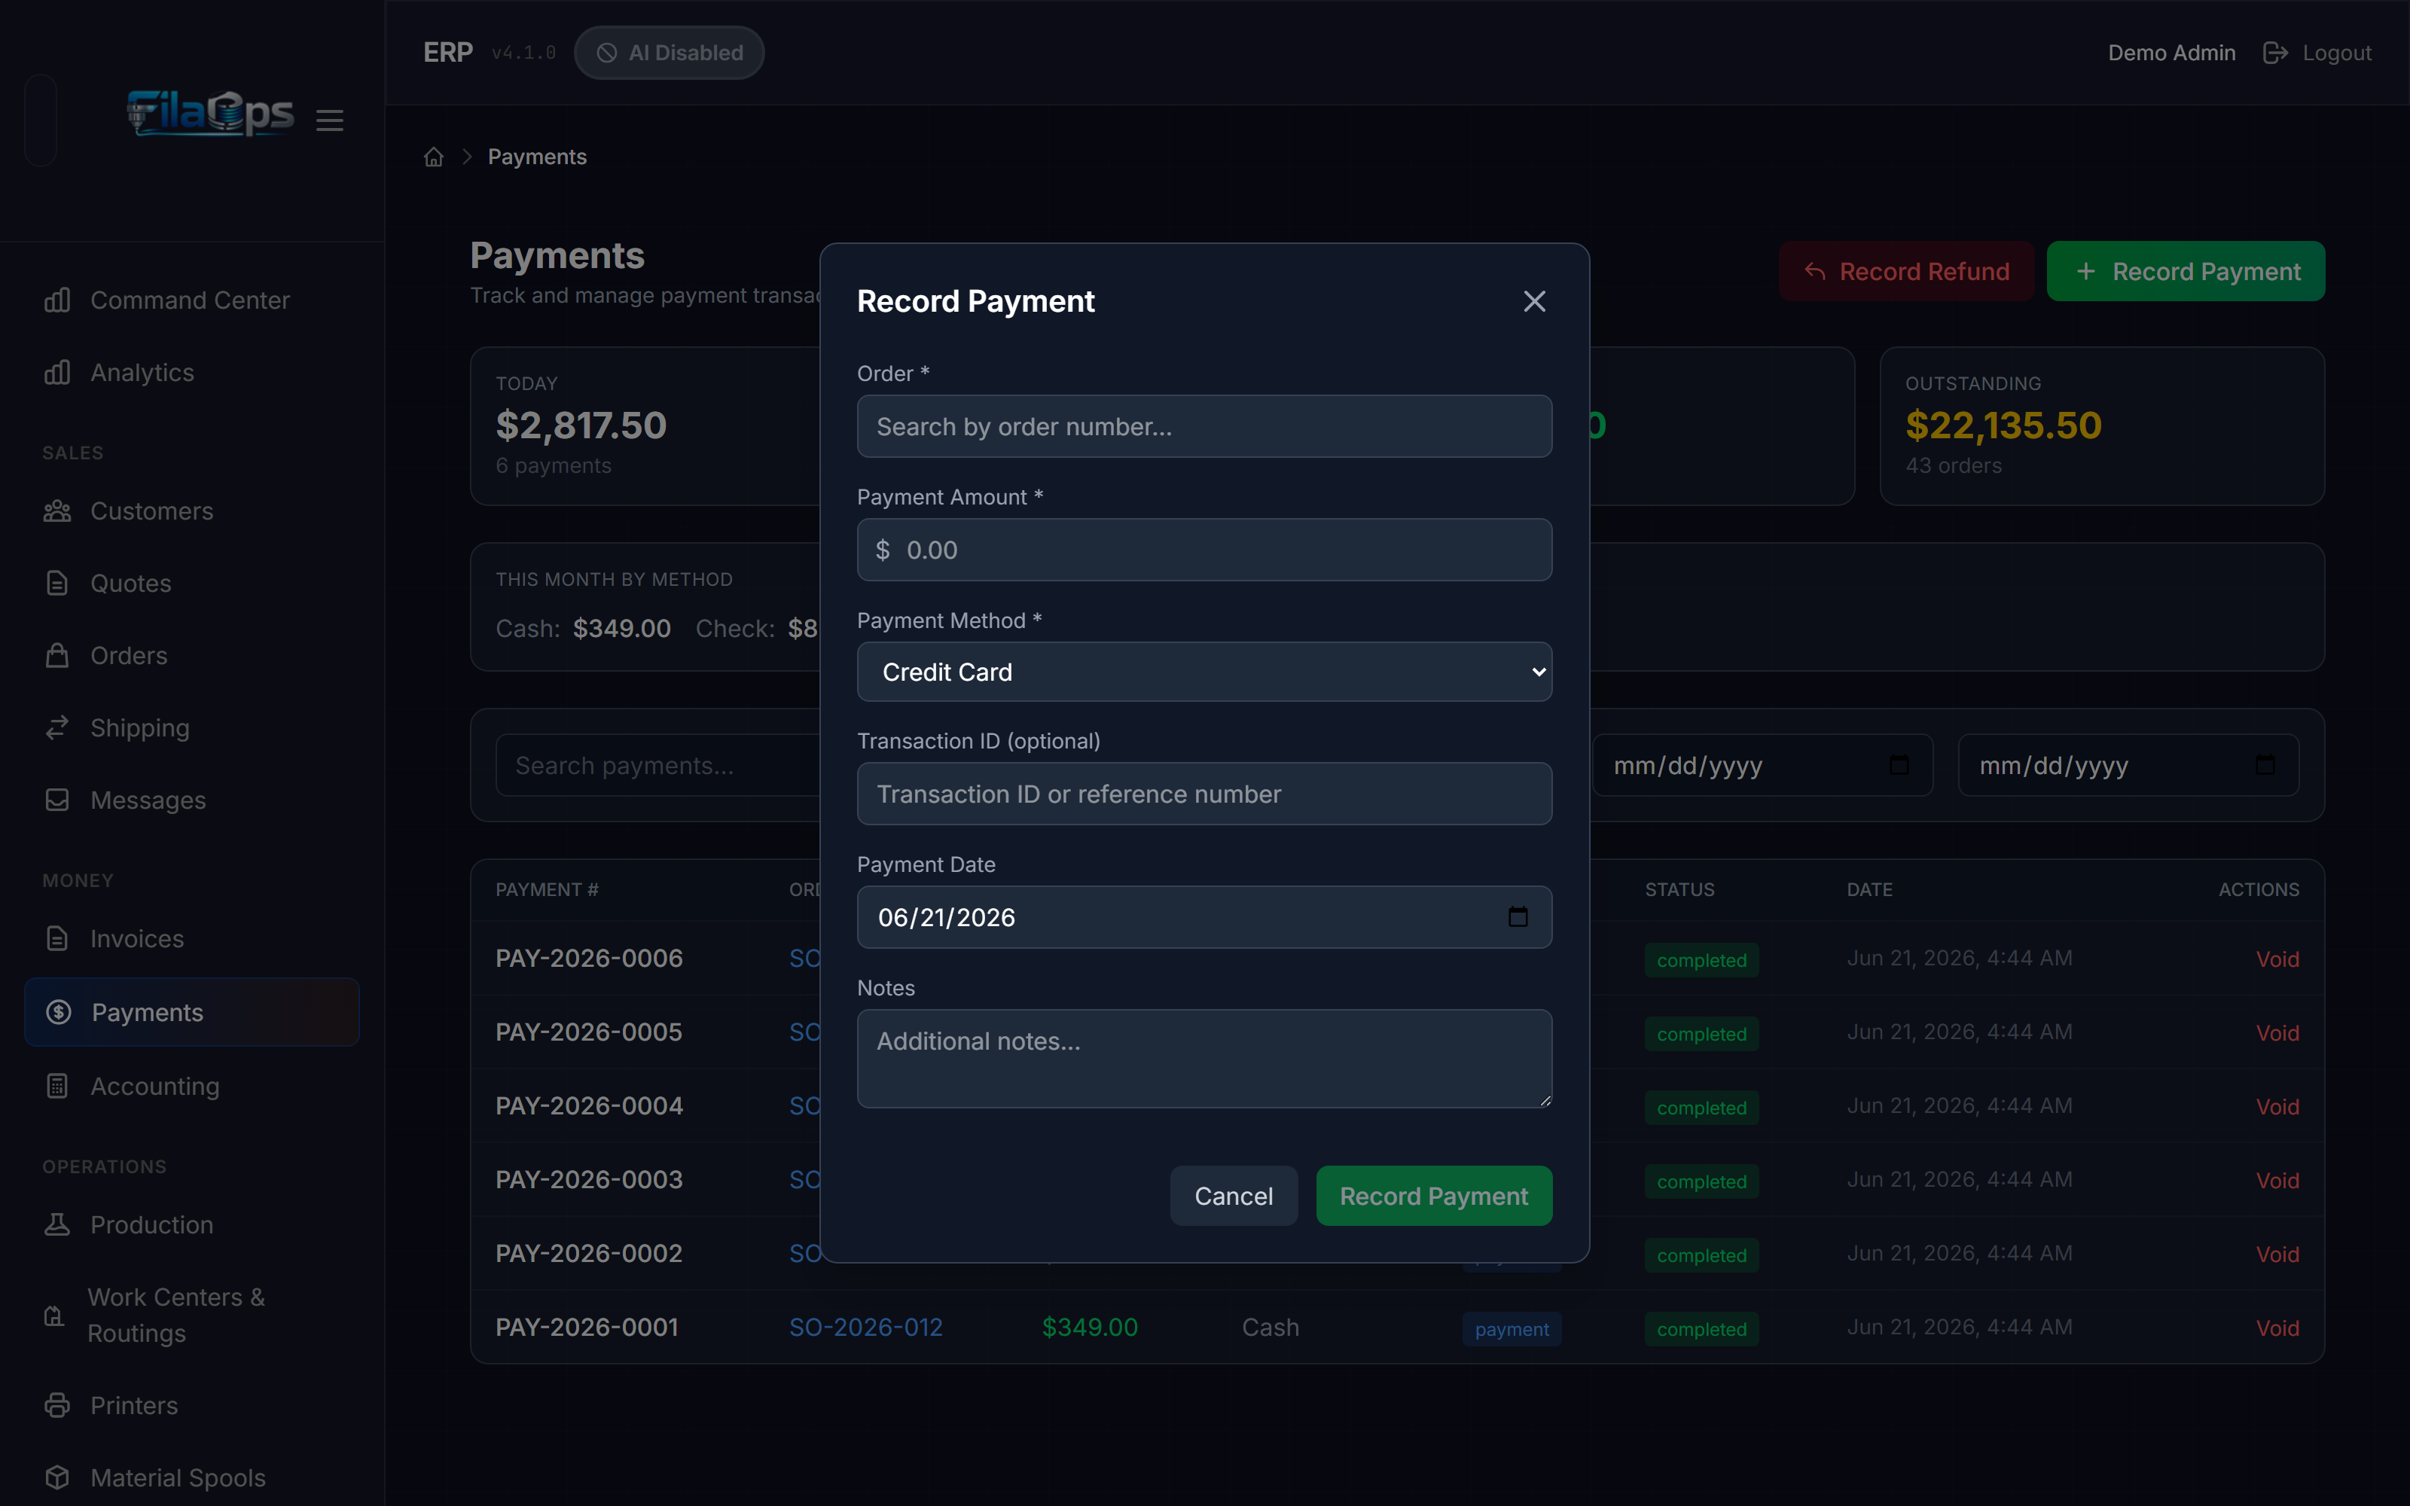Click the Search payments field

click(657, 766)
